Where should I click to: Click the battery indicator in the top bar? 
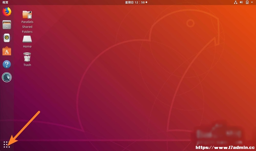[247, 2]
